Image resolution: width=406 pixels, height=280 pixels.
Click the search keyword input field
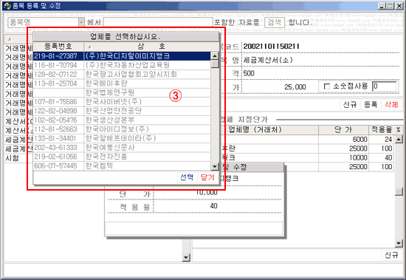click(x=158, y=22)
